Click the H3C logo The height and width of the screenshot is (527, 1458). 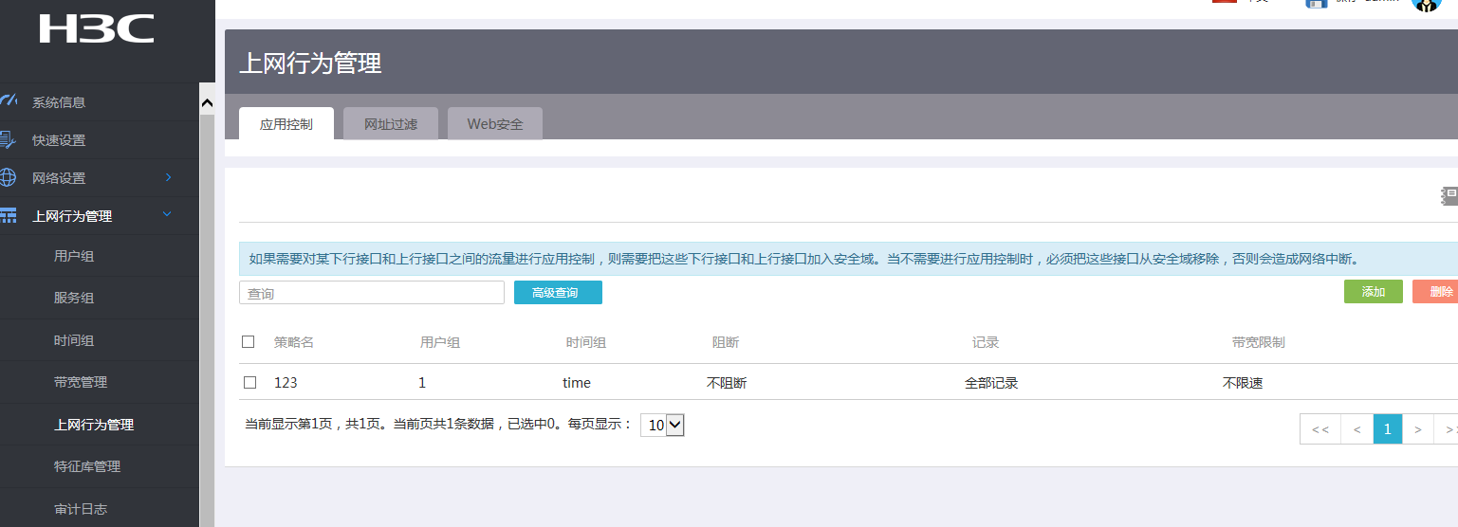pyautogui.click(x=97, y=28)
